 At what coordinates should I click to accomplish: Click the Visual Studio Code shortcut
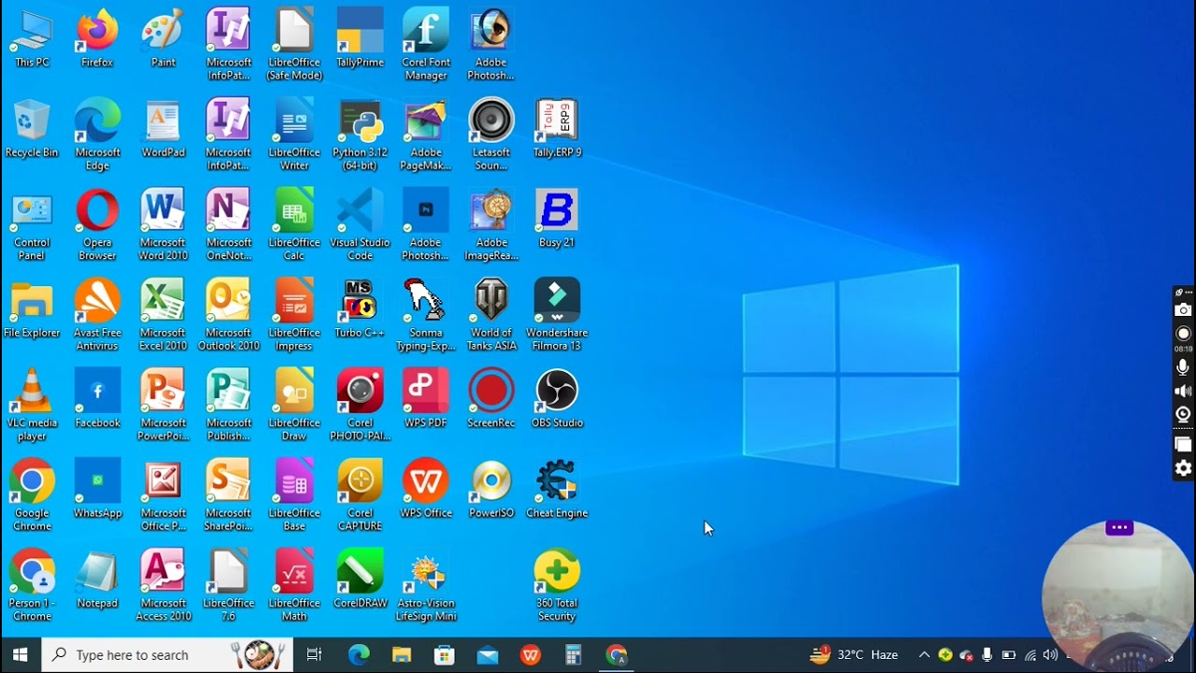tap(360, 225)
